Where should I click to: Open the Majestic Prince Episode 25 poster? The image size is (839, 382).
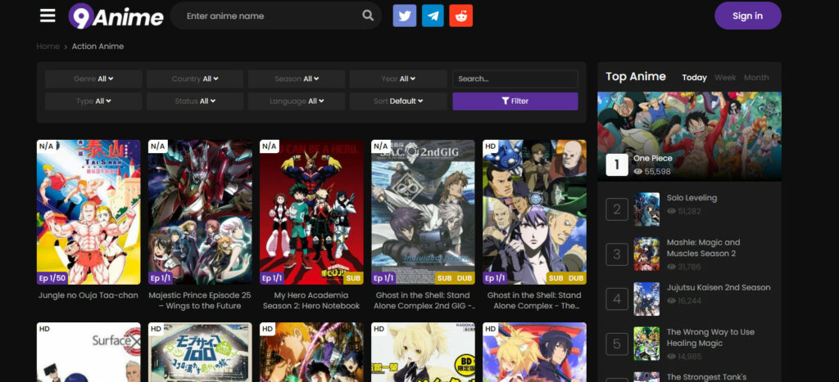pyautogui.click(x=200, y=212)
